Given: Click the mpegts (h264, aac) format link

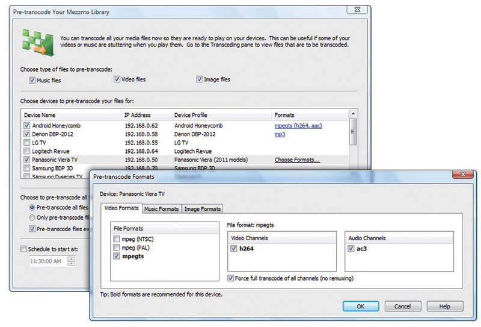Looking at the screenshot, I should click(x=298, y=125).
